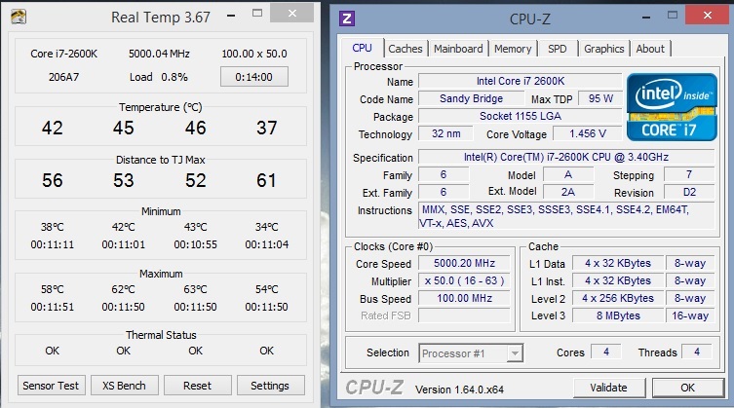The width and height of the screenshot is (734, 408).
Task: Start the XS Bench benchmark
Action: tap(124, 385)
